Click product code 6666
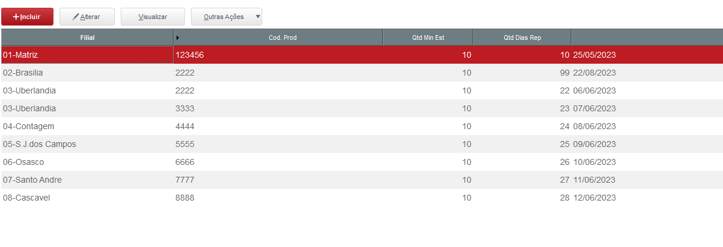Image resolution: width=723 pixels, height=247 pixels. [185, 162]
